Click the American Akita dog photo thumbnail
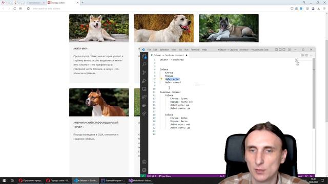328x184 pixels. pyautogui.click(x=229, y=28)
